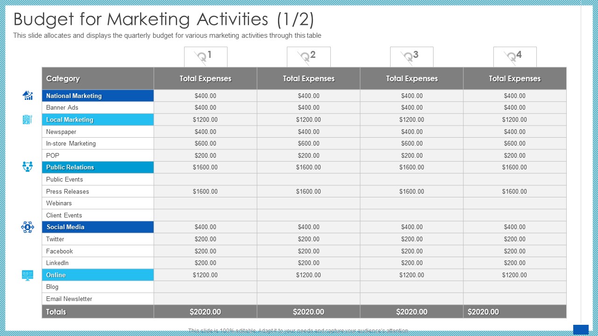
Task: Select the Q4 quarter badge
Action: [x=515, y=56]
